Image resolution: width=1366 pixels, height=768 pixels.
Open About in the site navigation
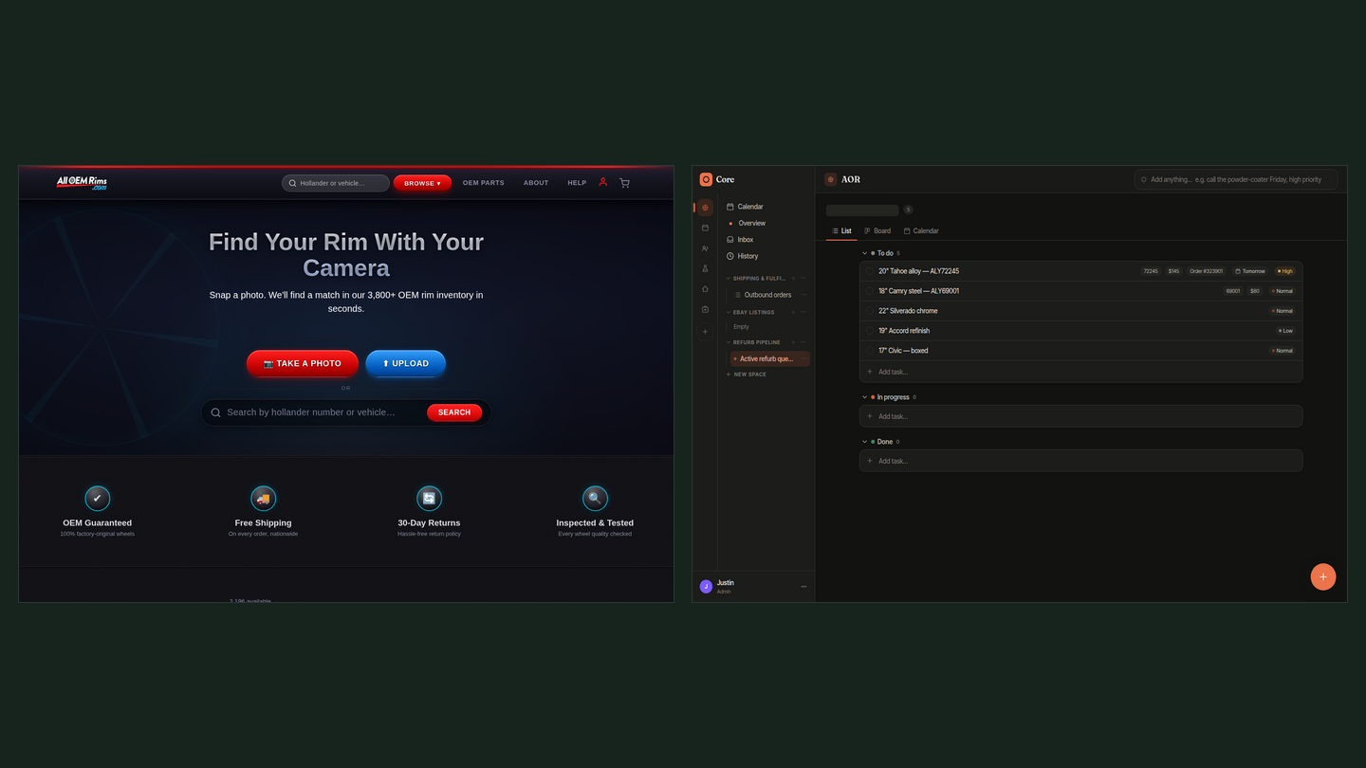[536, 183]
